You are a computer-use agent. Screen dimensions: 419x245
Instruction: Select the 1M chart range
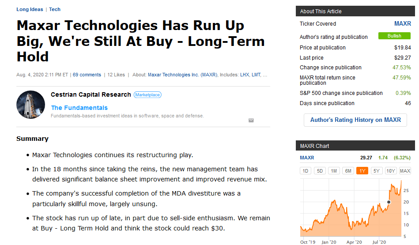(x=334, y=171)
